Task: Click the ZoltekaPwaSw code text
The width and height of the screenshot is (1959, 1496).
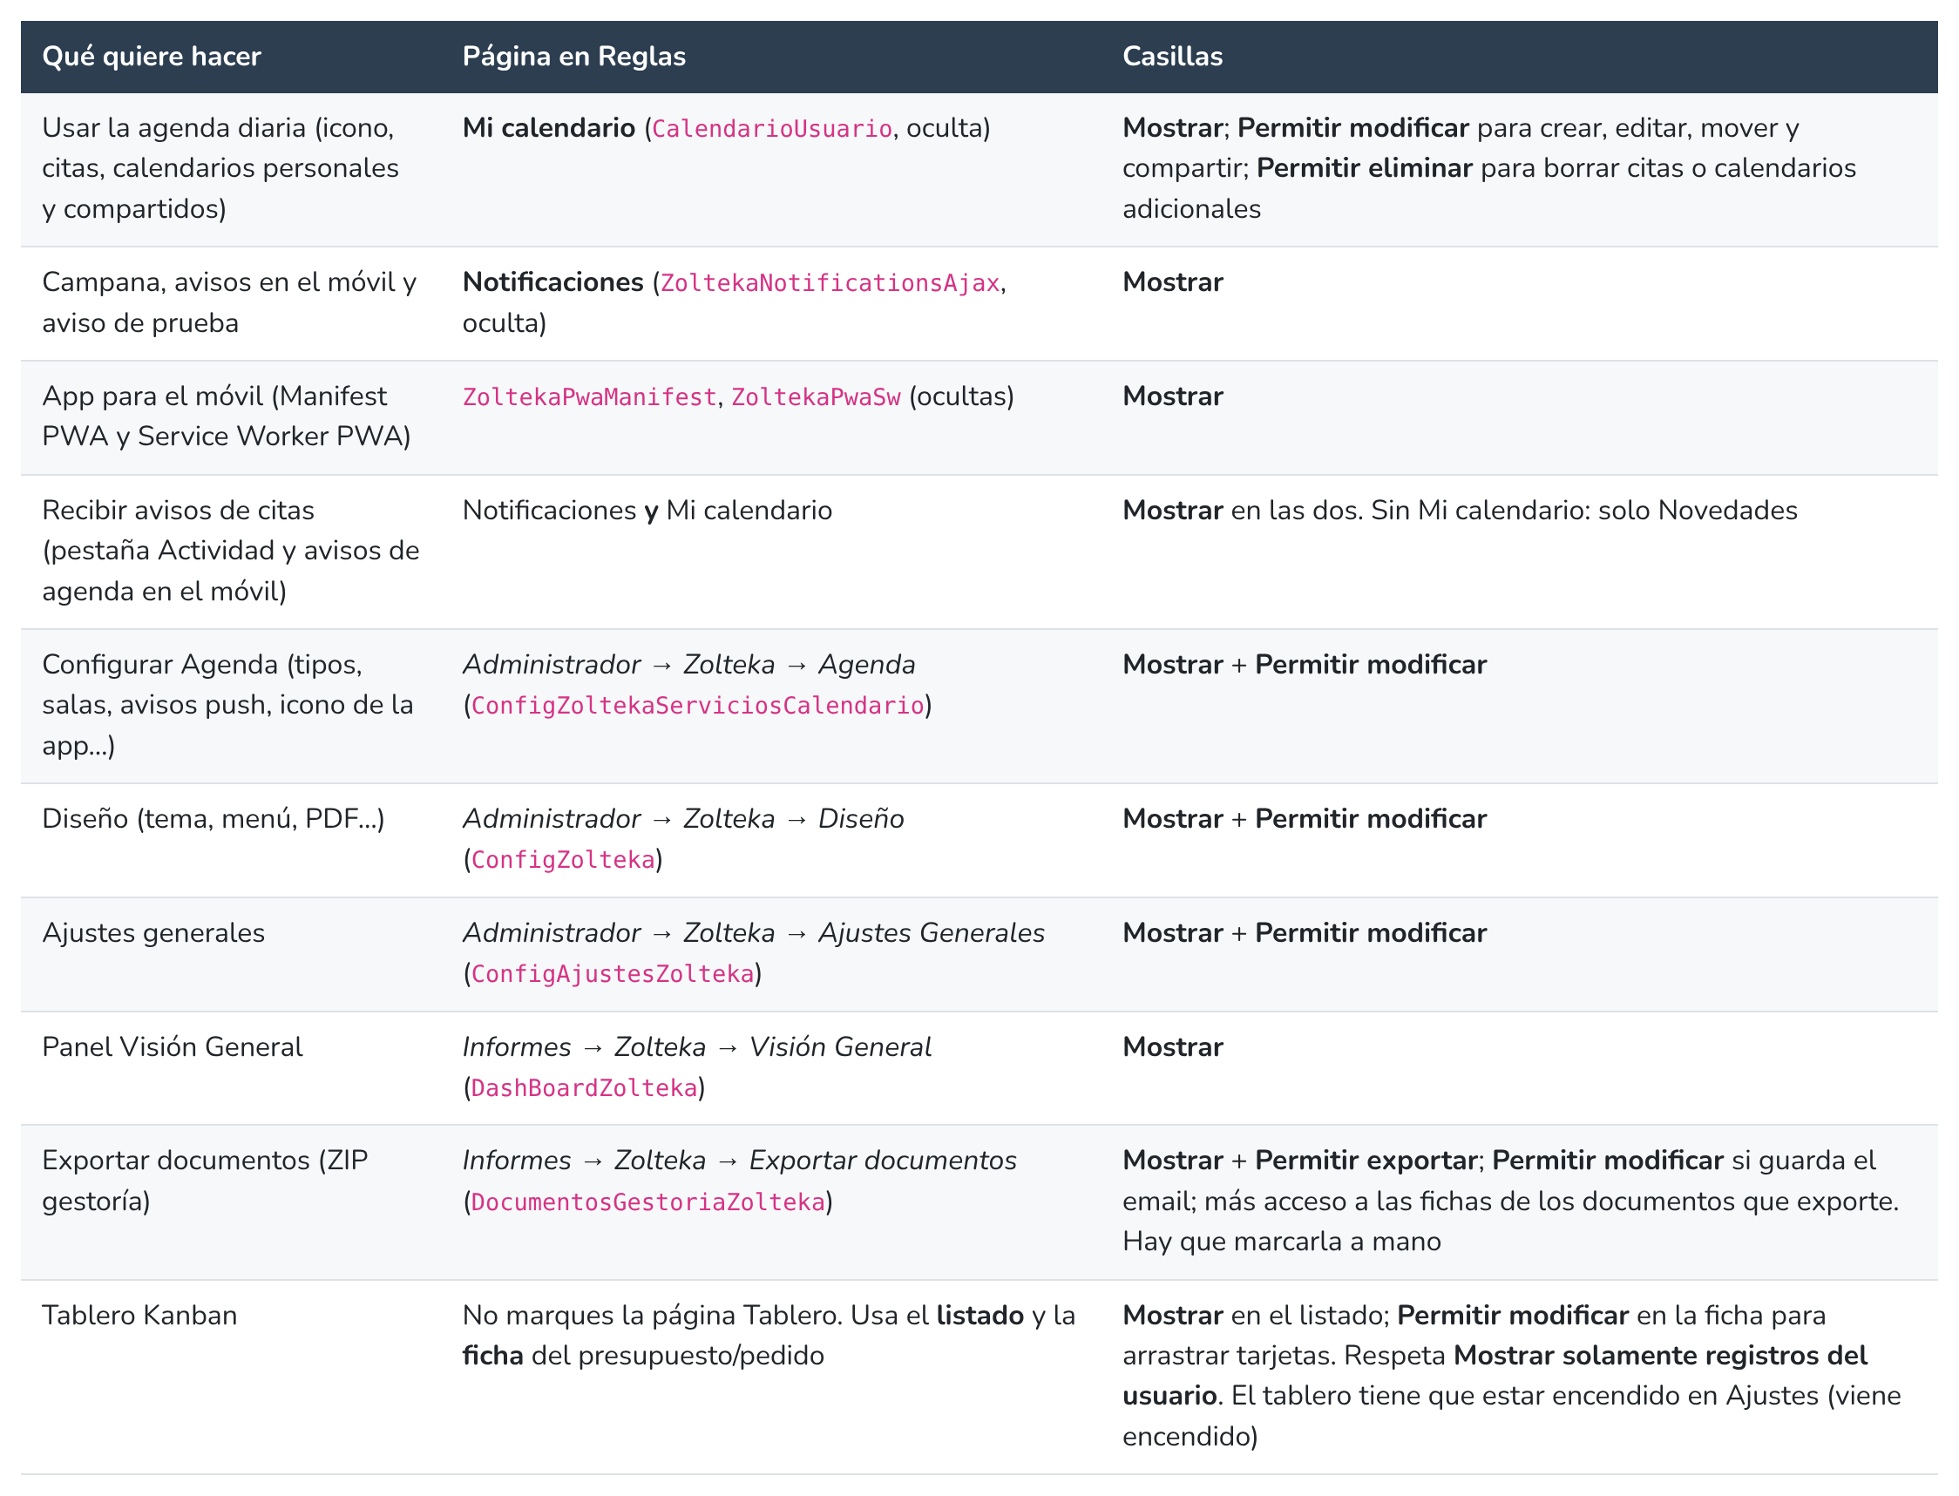Action: coord(816,397)
